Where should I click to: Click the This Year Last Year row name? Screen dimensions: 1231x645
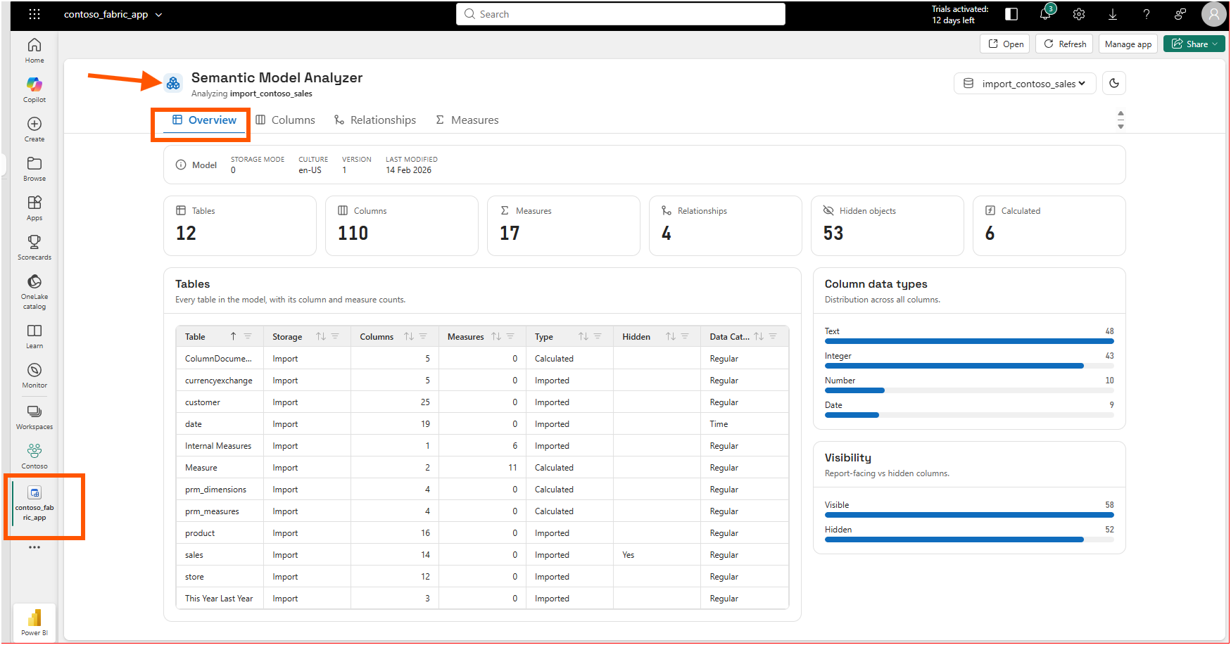tap(219, 599)
